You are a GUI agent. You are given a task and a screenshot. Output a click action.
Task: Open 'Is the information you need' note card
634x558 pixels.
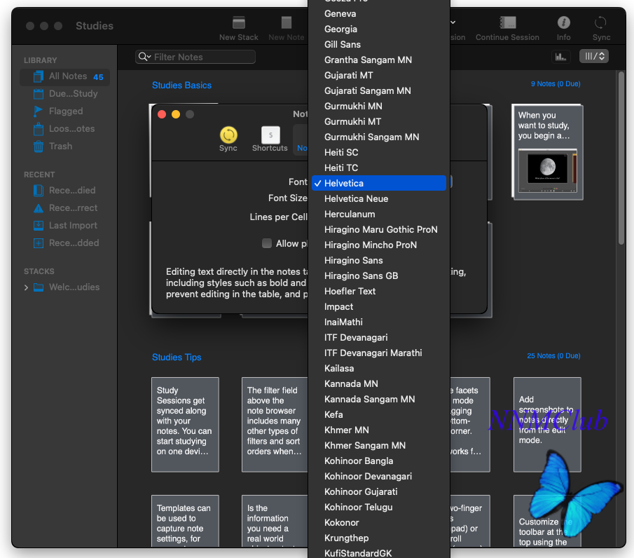[x=275, y=521]
